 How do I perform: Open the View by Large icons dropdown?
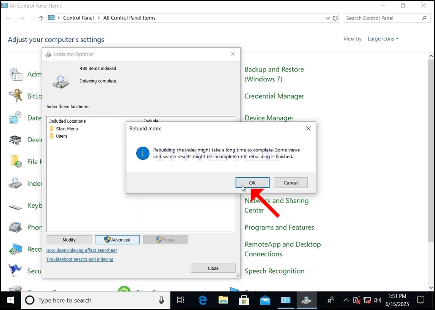click(383, 39)
